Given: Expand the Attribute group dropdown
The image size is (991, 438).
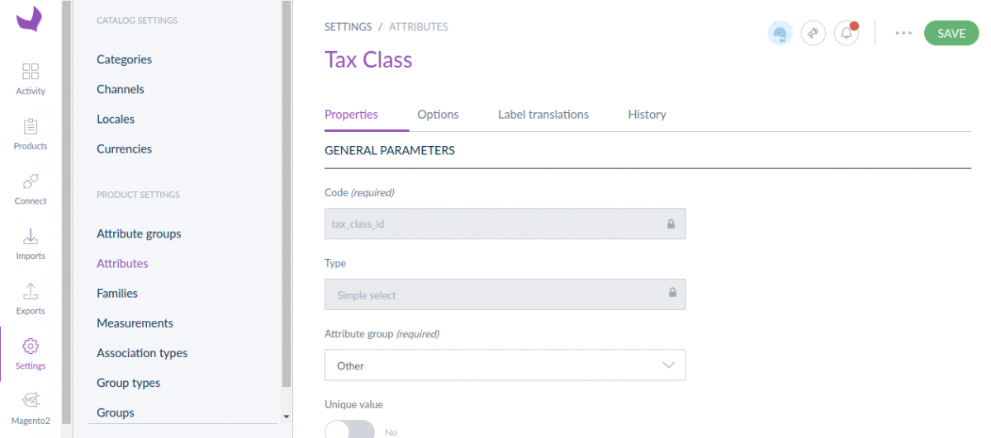Looking at the screenshot, I should pos(505,365).
